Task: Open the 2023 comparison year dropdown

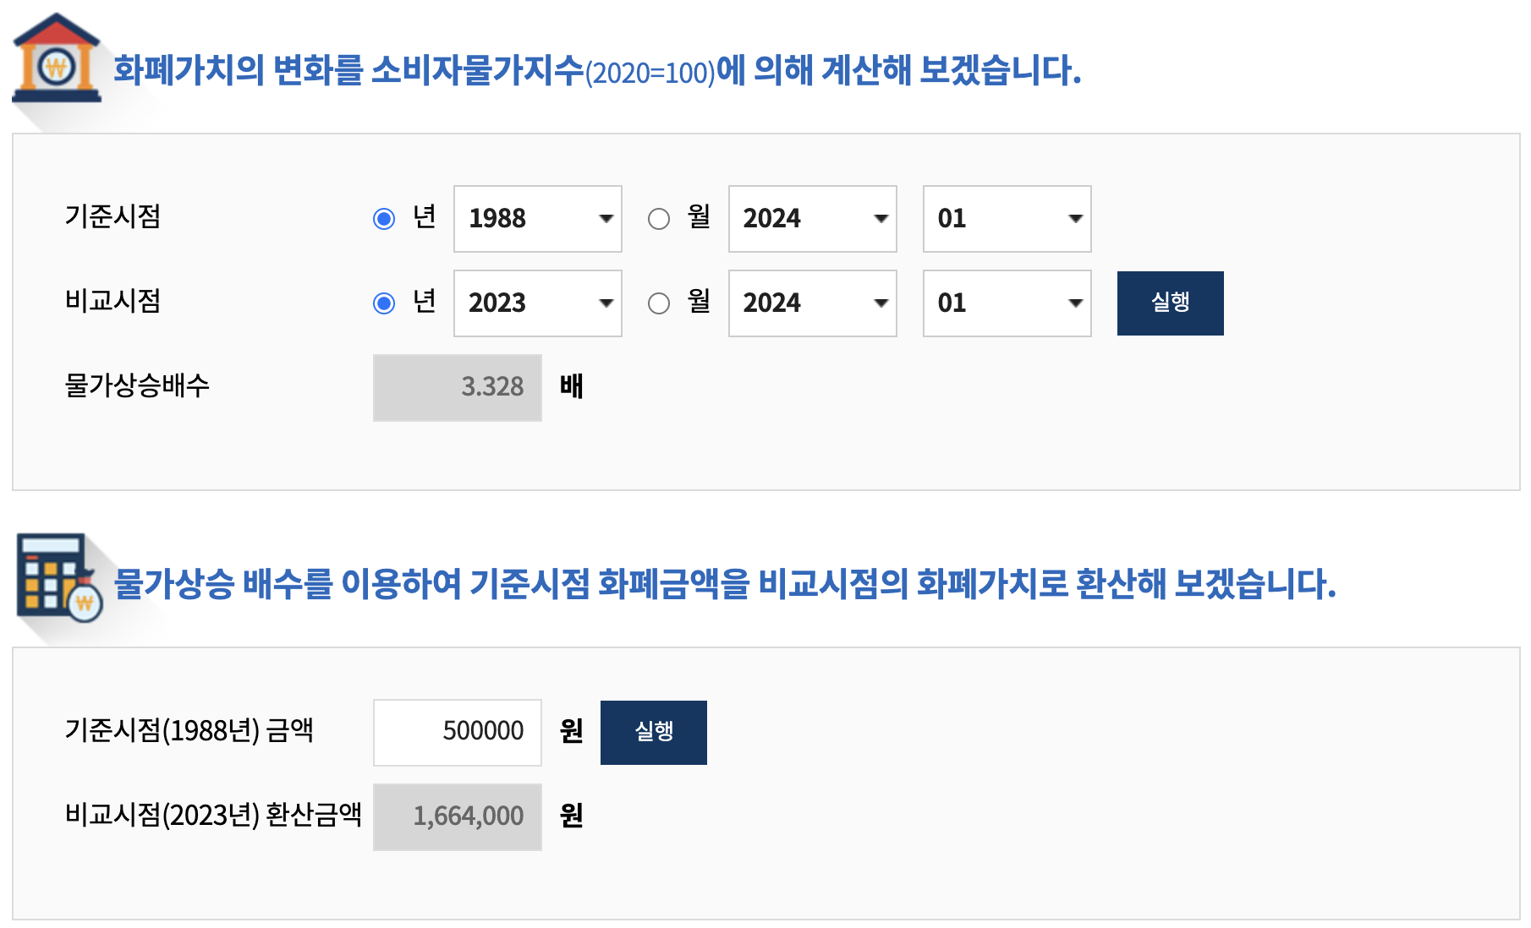Action: coord(536,303)
